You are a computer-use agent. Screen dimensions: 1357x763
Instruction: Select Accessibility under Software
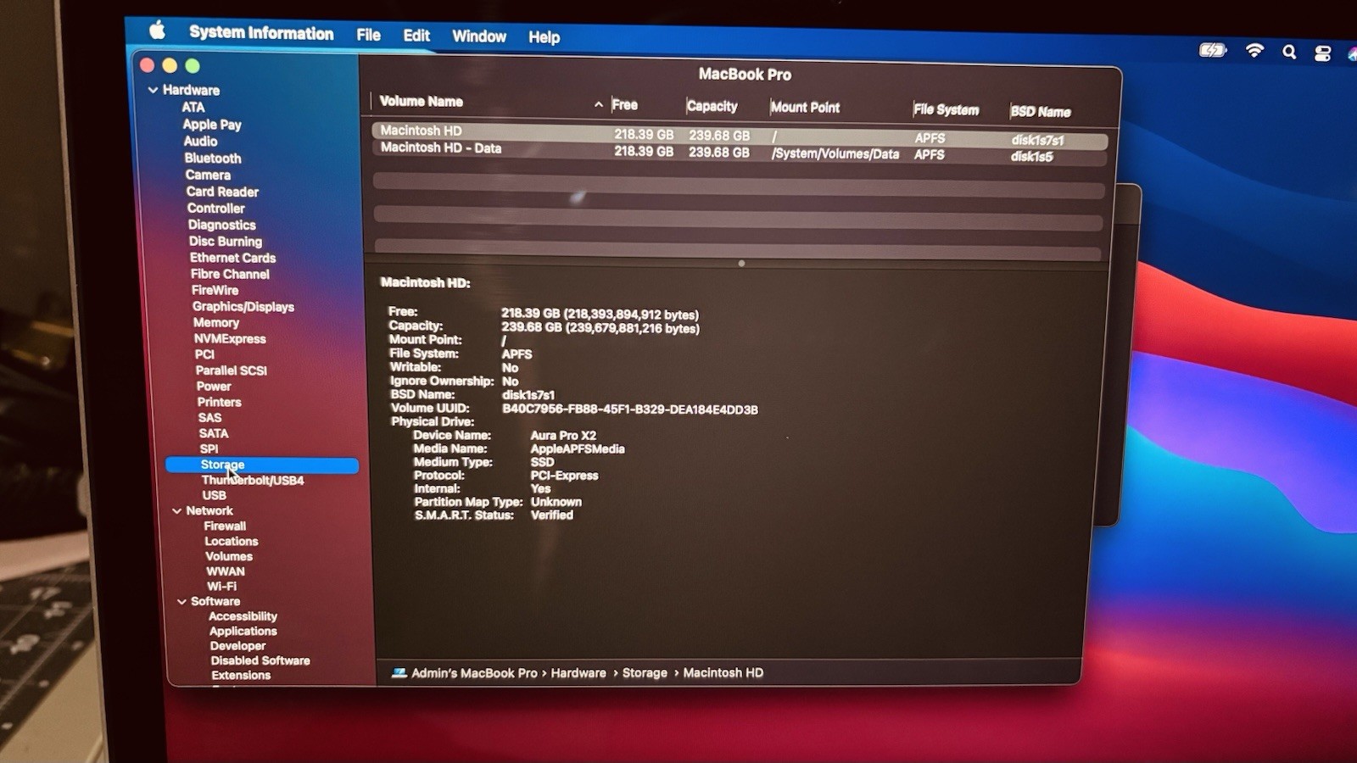coord(243,617)
